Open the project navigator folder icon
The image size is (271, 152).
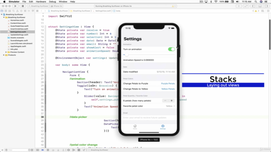click(x=2, y=11)
